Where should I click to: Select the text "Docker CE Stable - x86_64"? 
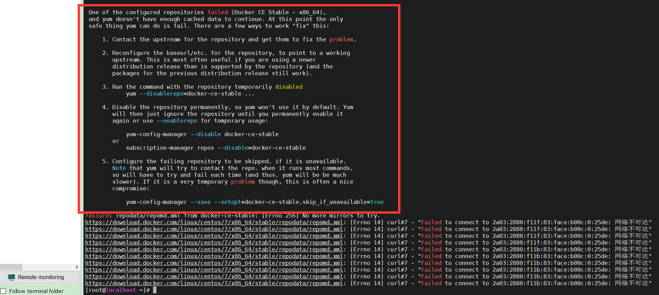point(277,12)
